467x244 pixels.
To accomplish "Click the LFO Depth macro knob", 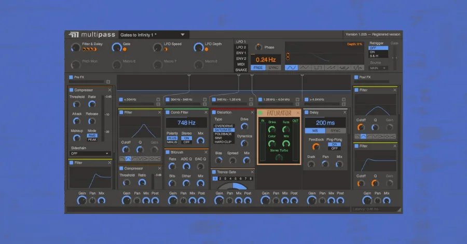I will click(x=198, y=47).
